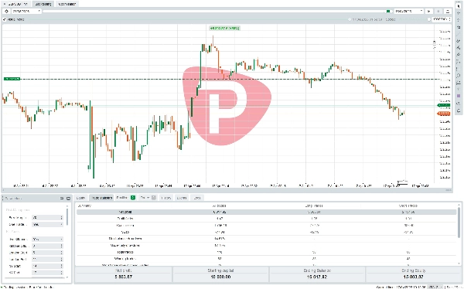464x289 pixels.
Task: Open the Log tab
Action: [197, 198]
